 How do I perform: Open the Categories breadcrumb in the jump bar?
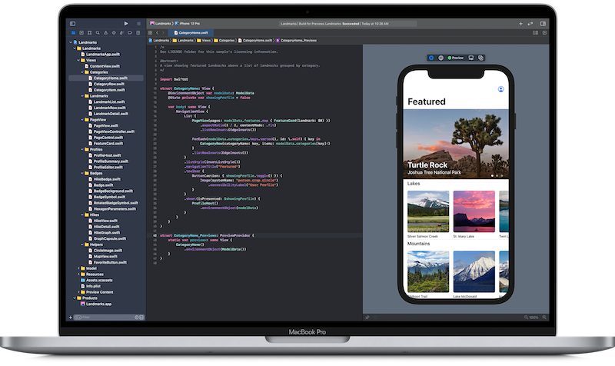pyautogui.click(x=224, y=41)
